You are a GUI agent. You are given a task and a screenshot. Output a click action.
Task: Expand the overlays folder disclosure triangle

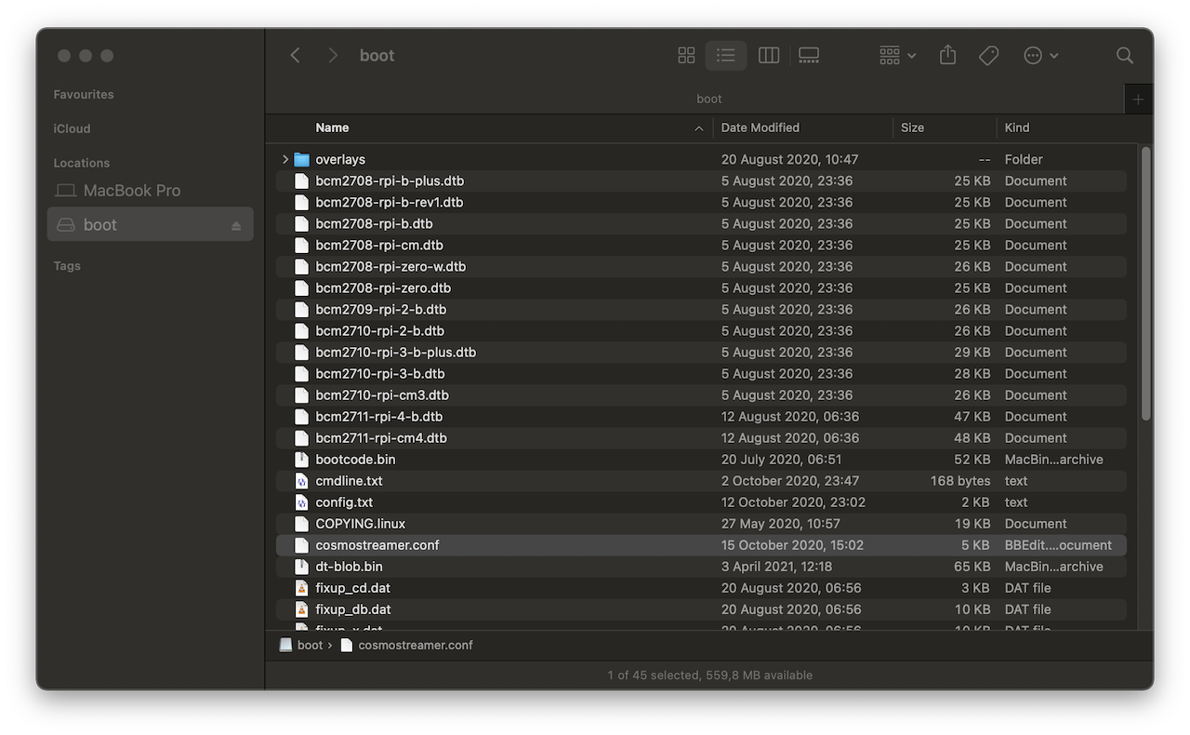pos(285,160)
